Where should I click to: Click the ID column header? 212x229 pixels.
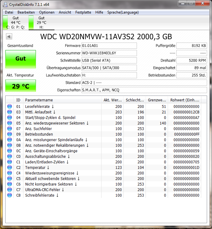[18, 100]
